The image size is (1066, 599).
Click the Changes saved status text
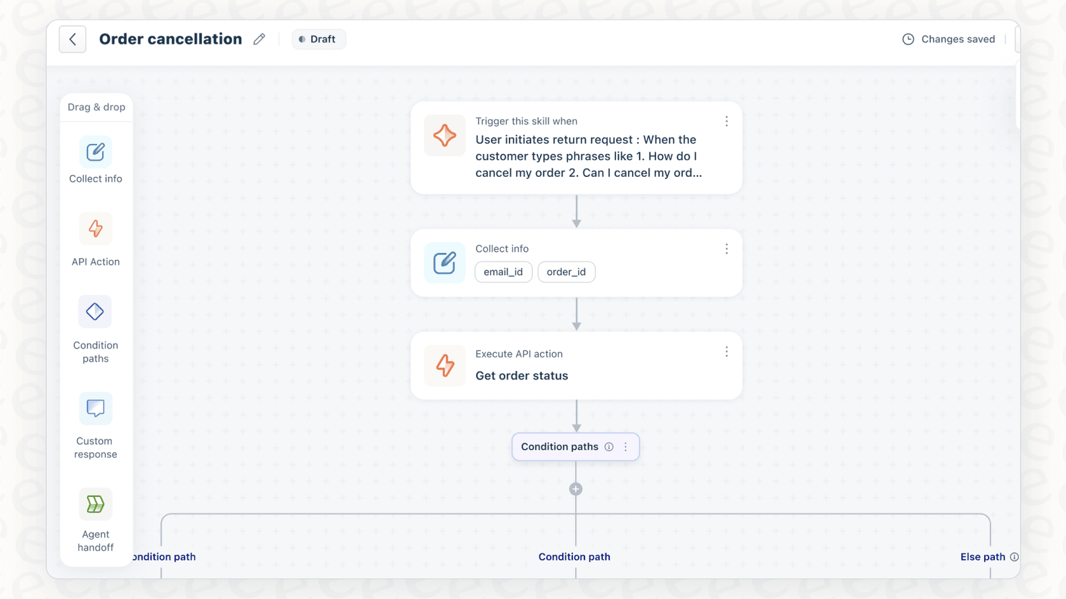point(958,39)
